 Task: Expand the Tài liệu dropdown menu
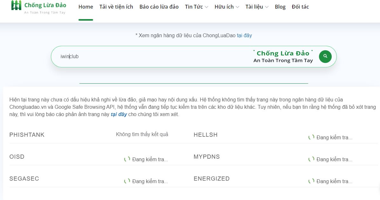click(x=257, y=7)
